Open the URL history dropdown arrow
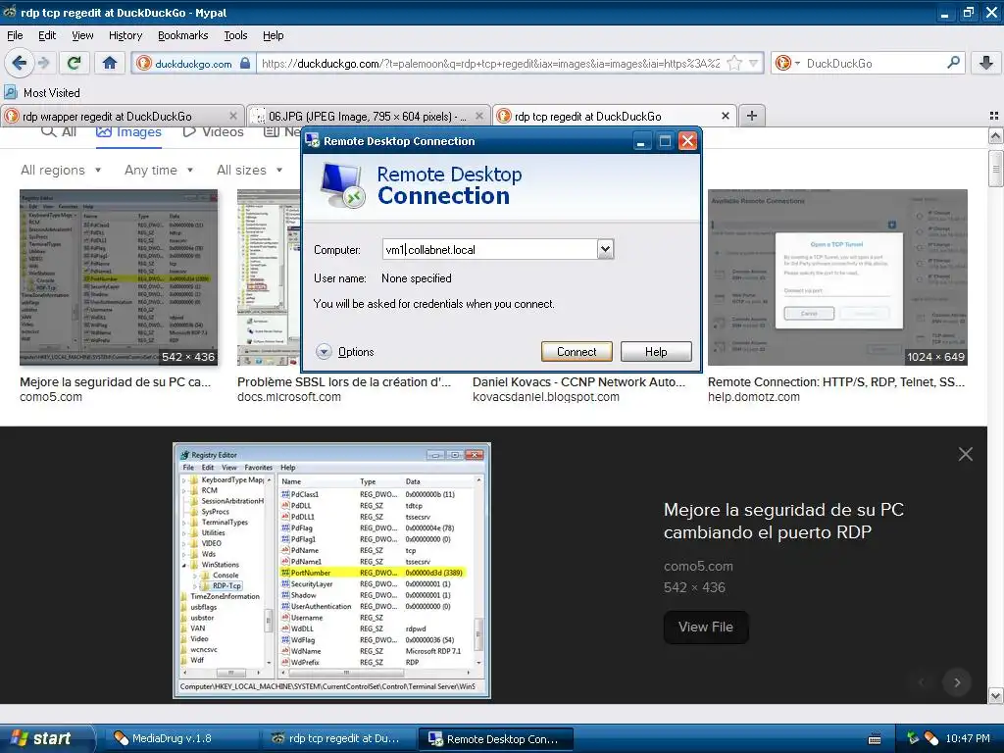Screen dimensions: 1004x753 pyautogui.click(x=754, y=63)
